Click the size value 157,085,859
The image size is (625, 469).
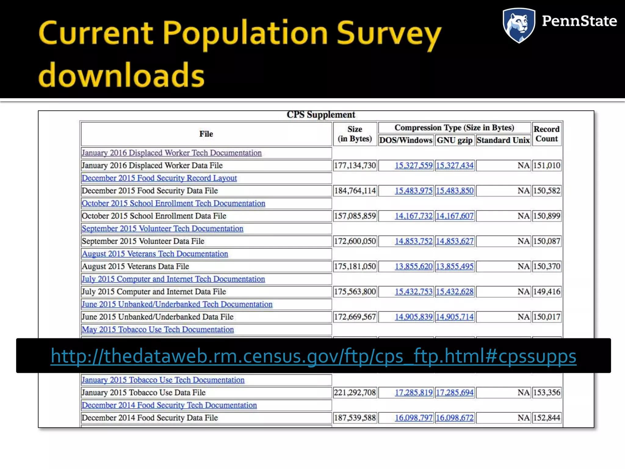[355, 216]
